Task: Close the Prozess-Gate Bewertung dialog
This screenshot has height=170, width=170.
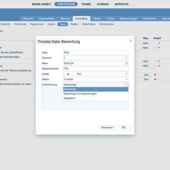Action: (131, 41)
